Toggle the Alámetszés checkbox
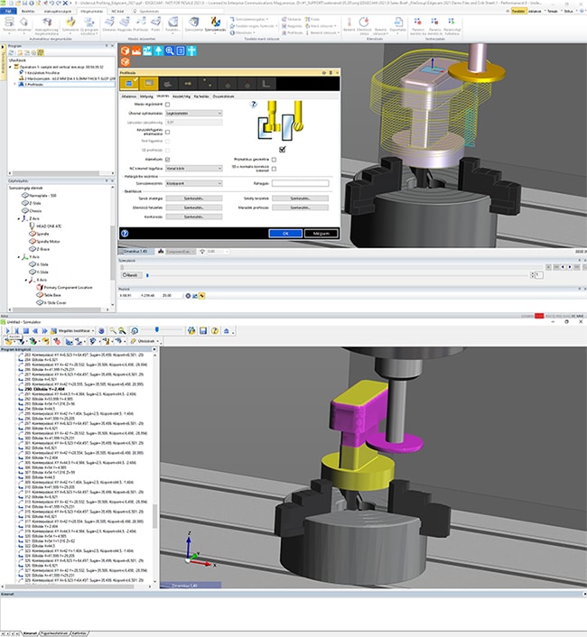The height and width of the screenshot is (637, 587). pos(167,160)
